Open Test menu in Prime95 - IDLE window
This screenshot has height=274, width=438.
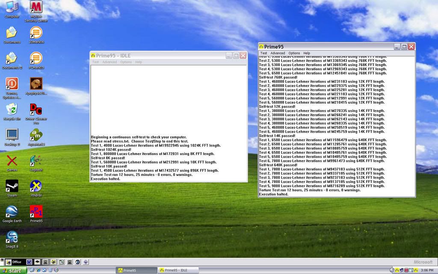coord(95,62)
